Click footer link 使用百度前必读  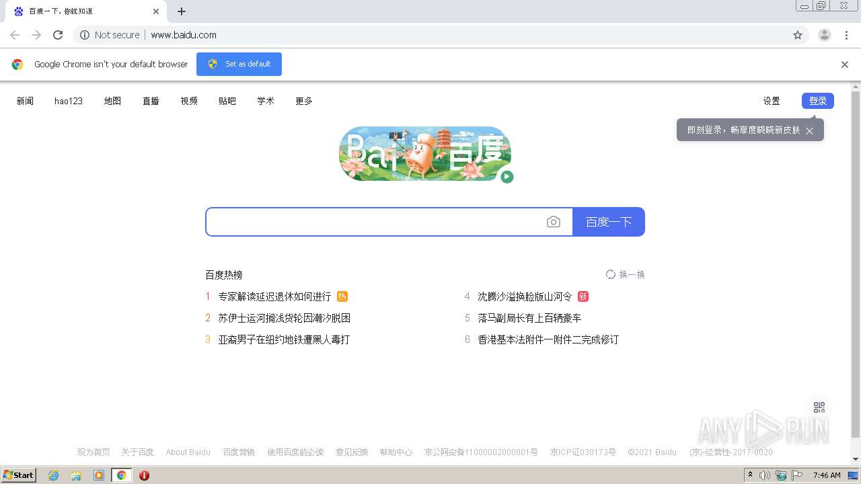pos(295,452)
